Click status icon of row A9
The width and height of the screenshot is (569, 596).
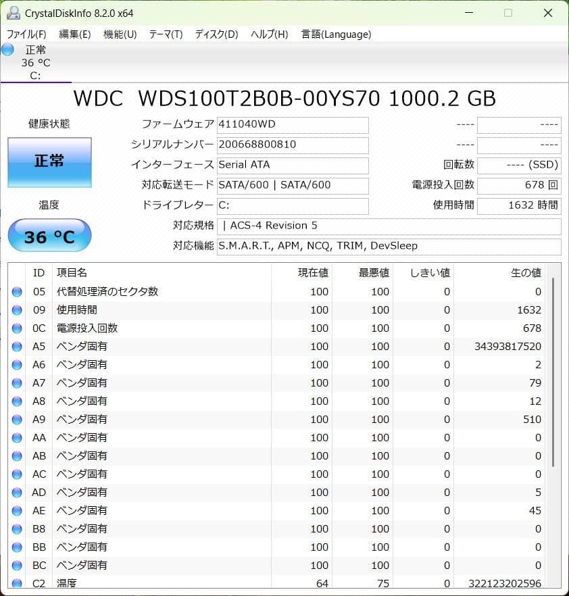point(17,420)
